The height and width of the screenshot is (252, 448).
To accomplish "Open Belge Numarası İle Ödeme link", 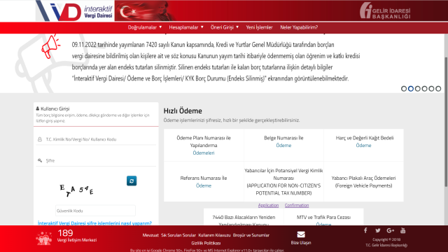I will [283, 146].
